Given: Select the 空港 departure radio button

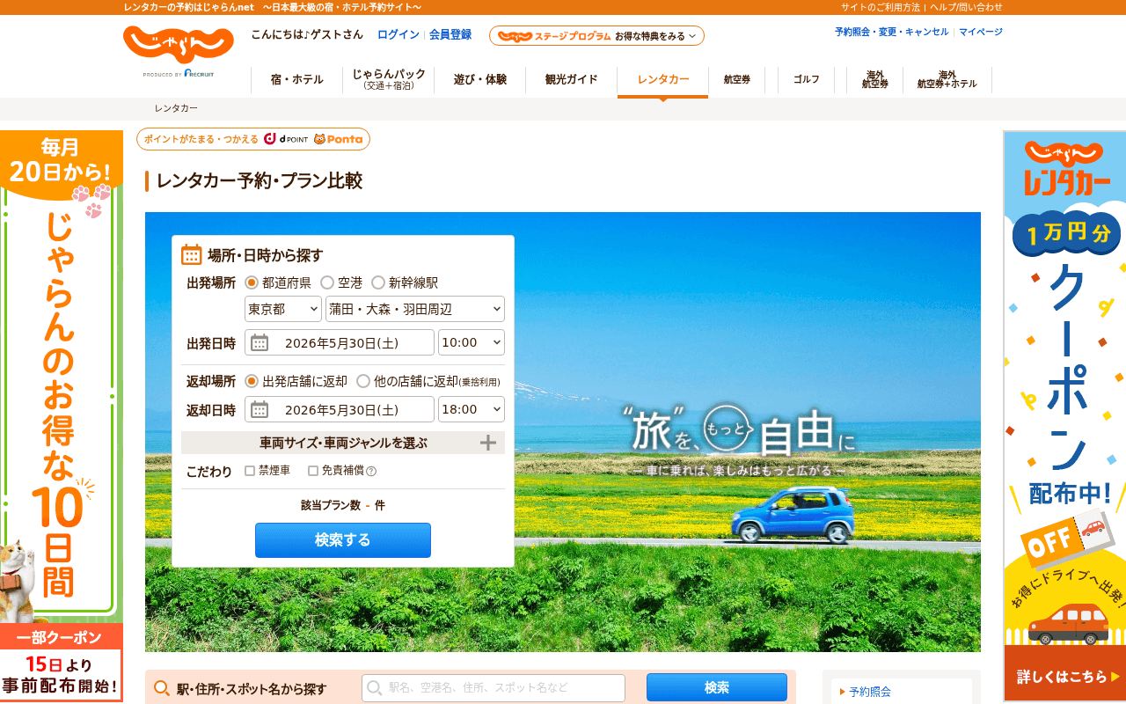Looking at the screenshot, I should (x=327, y=282).
